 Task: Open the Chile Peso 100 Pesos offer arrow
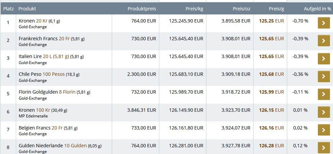coord(324,76)
